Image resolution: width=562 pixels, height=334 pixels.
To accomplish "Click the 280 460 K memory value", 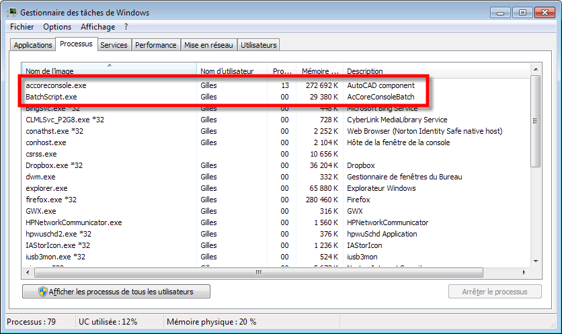I will [x=321, y=200].
